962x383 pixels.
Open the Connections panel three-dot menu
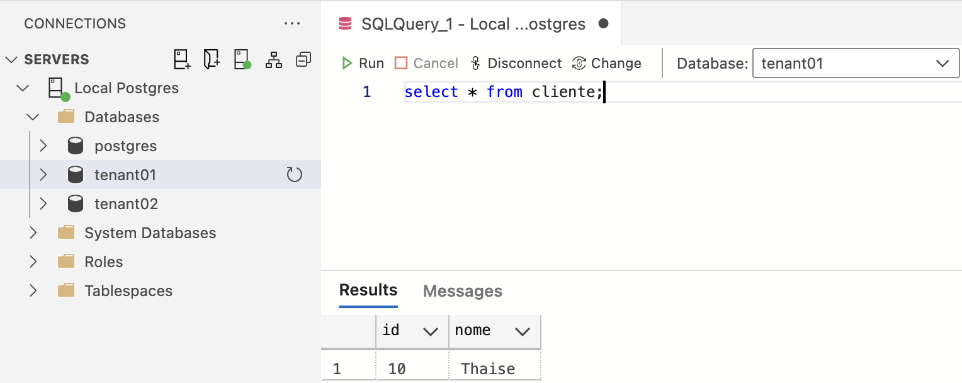click(x=292, y=23)
